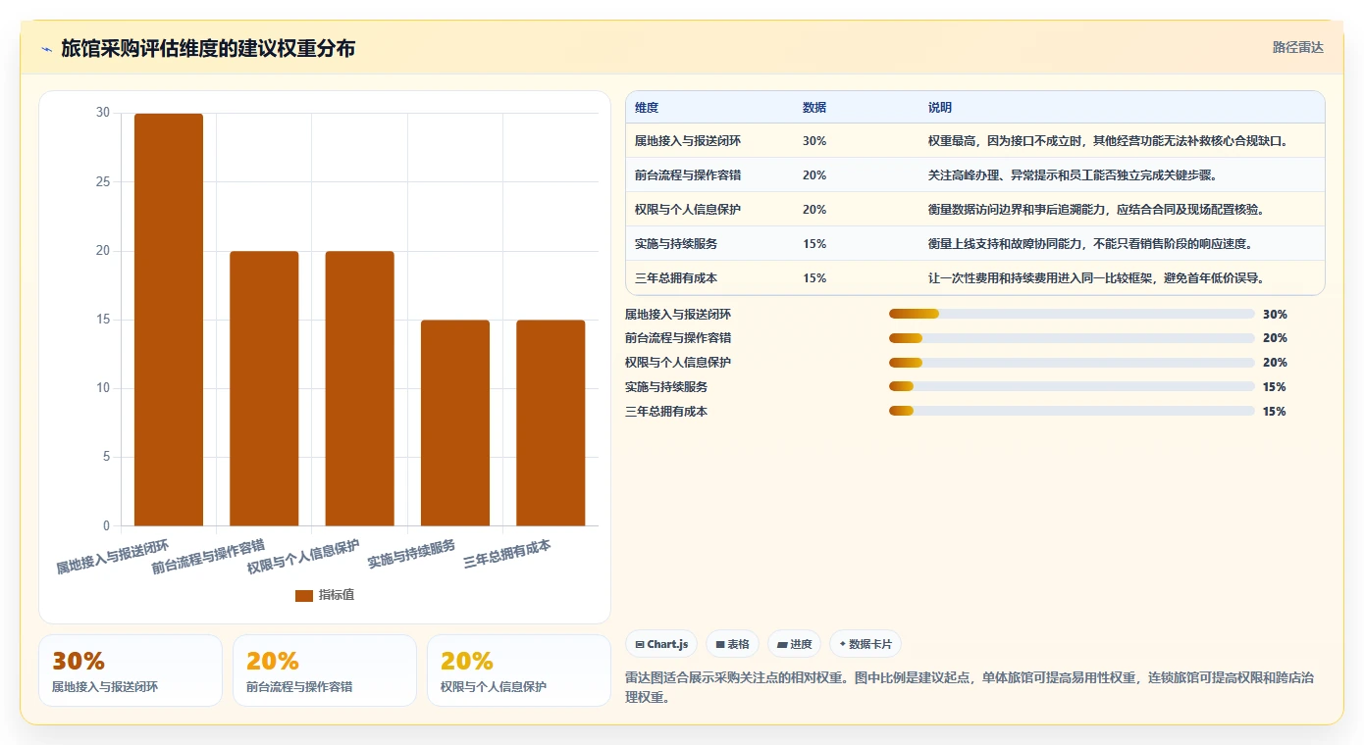Open the 20% 前台流程与操作容错 stat card
Viewport: 1364px width, 745px height.
click(x=325, y=670)
